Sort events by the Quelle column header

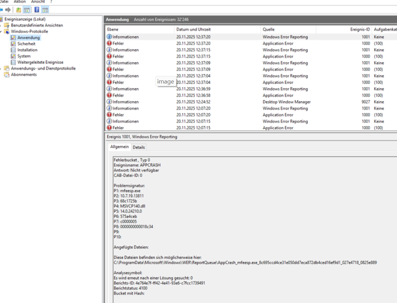(269, 30)
